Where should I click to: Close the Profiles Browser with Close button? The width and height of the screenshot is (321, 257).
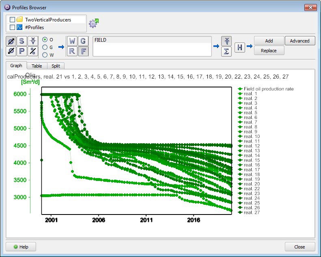point(300,247)
